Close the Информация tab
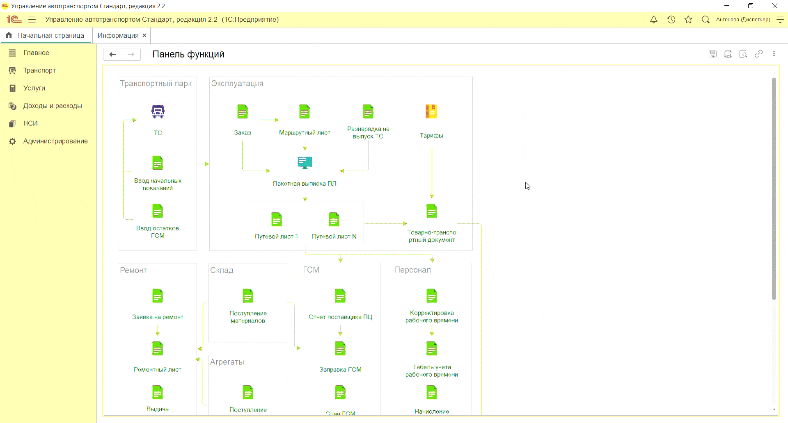 click(144, 35)
